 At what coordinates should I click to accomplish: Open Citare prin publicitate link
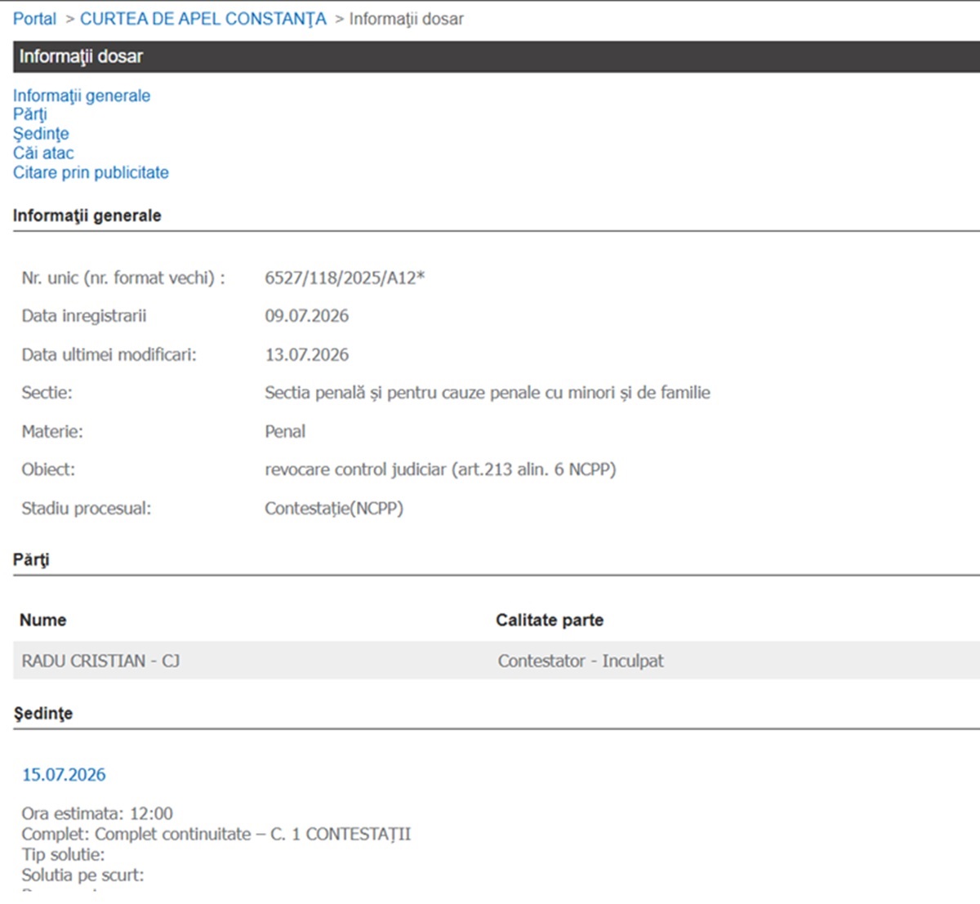(91, 172)
